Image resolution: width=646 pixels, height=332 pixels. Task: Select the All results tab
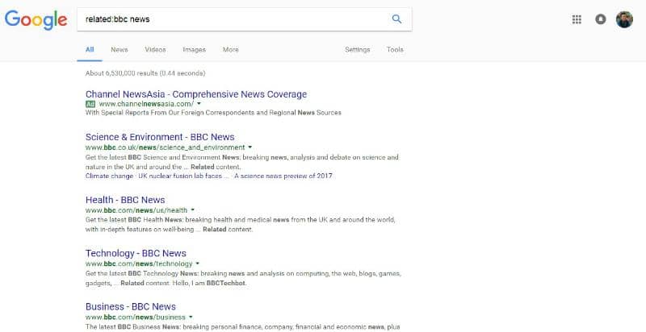(90, 50)
